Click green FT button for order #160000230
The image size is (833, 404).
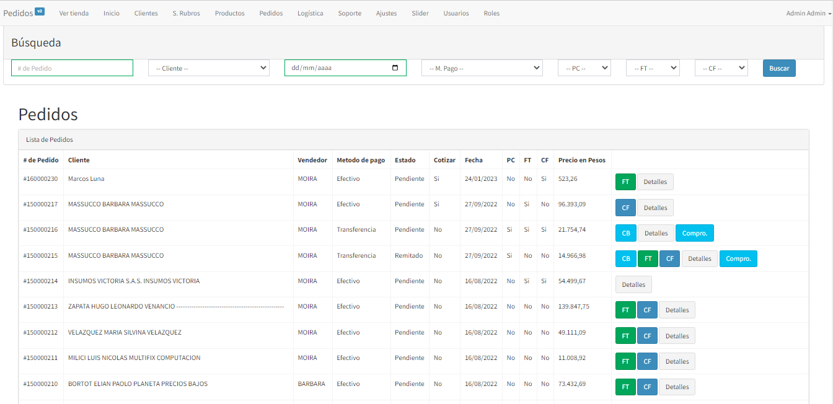click(x=625, y=182)
